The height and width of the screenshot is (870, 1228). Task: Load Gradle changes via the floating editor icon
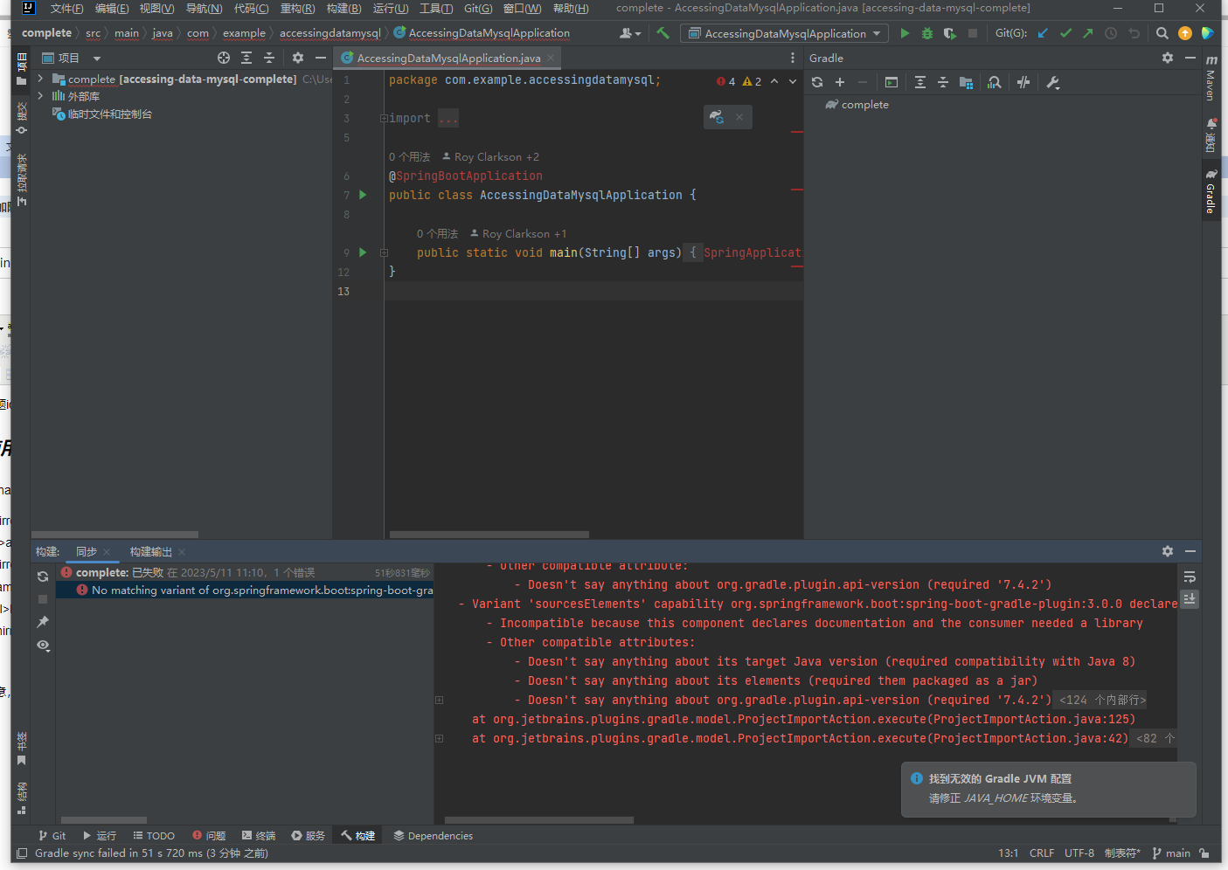[x=717, y=117]
